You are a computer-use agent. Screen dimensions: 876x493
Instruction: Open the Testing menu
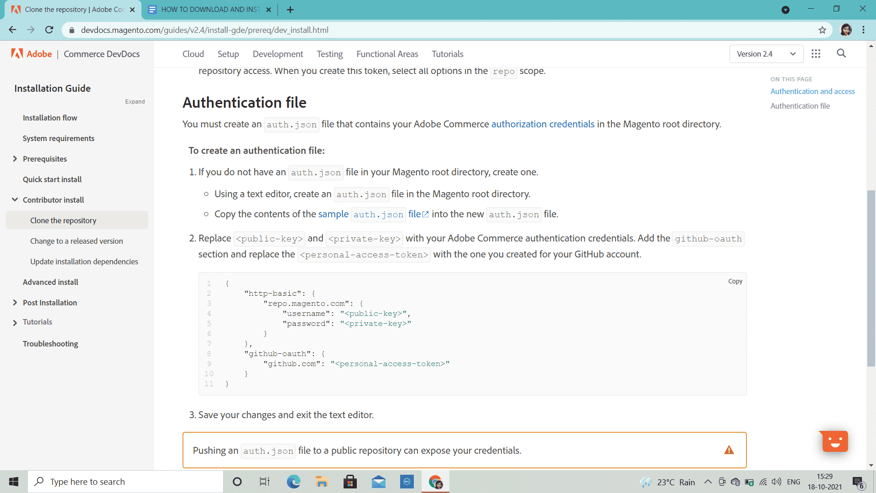click(x=330, y=54)
